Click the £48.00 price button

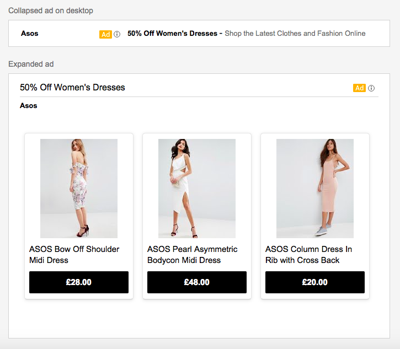pos(197,282)
